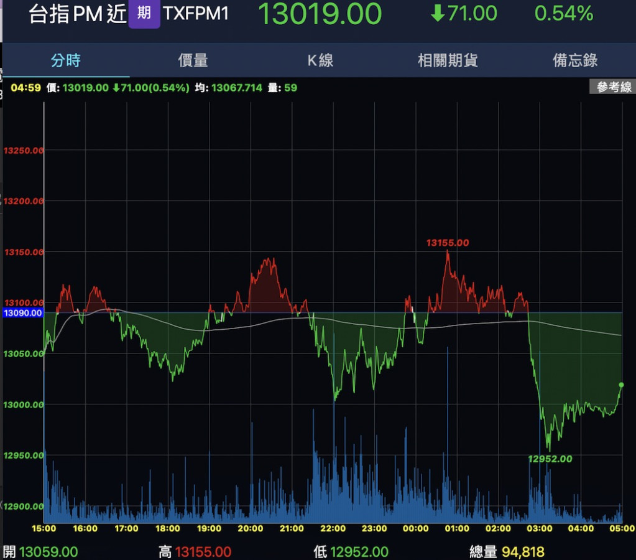Select the TXFPM1 symbol code
636x560 pixels.
click(x=196, y=14)
